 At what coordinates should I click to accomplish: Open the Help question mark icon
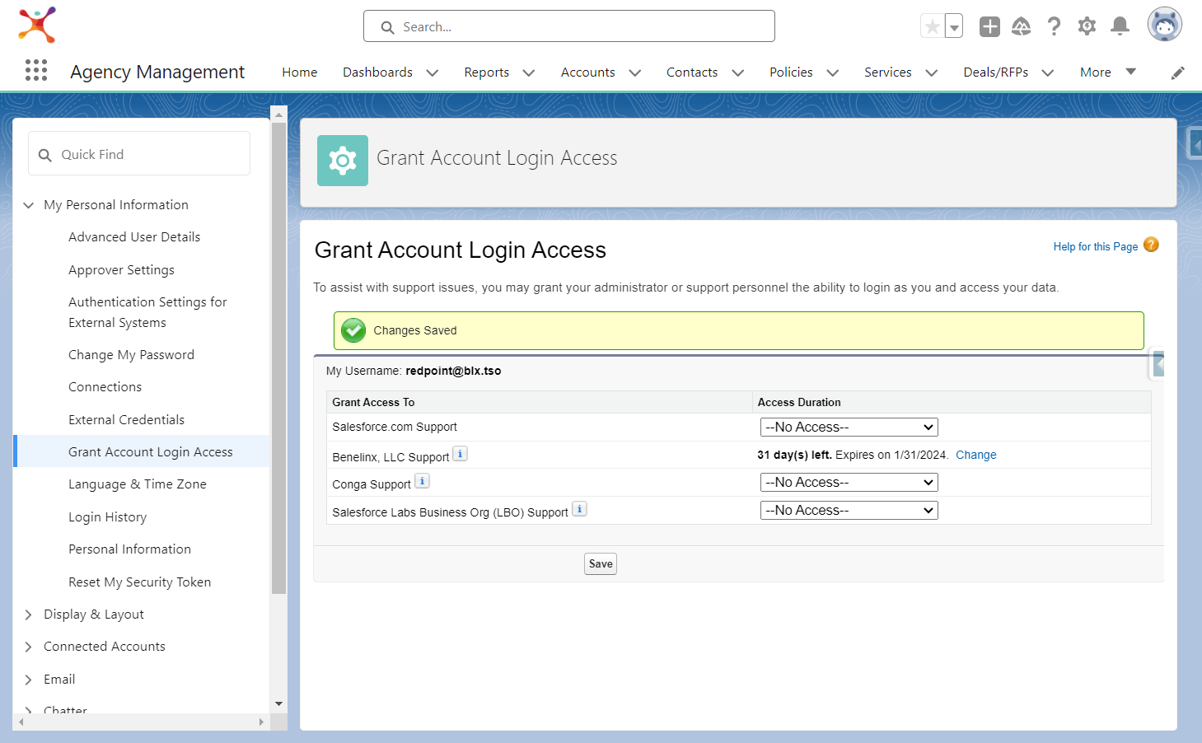[x=1054, y=26]
